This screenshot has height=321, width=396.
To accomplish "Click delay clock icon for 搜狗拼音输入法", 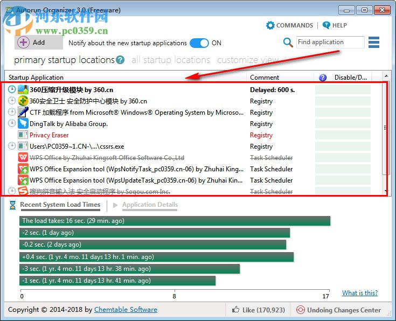I will [12, 191].
